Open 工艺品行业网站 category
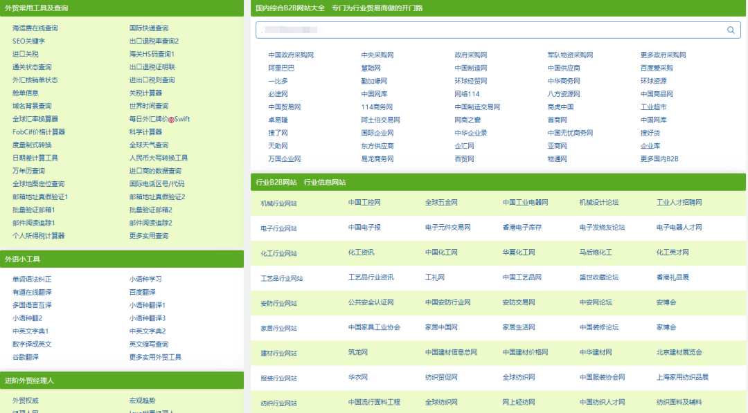The width and height of the screenshot is (748, 413). click(281, 278)
